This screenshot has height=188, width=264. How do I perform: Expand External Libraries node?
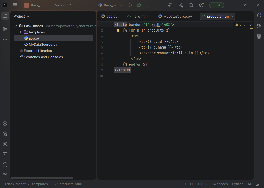click(16, 51)
